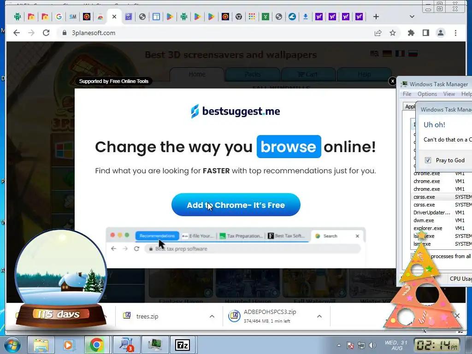This screenshot has height=354, width=472.
Task: Open 7-Zip from the taskbar
Action: pos(183,345)
